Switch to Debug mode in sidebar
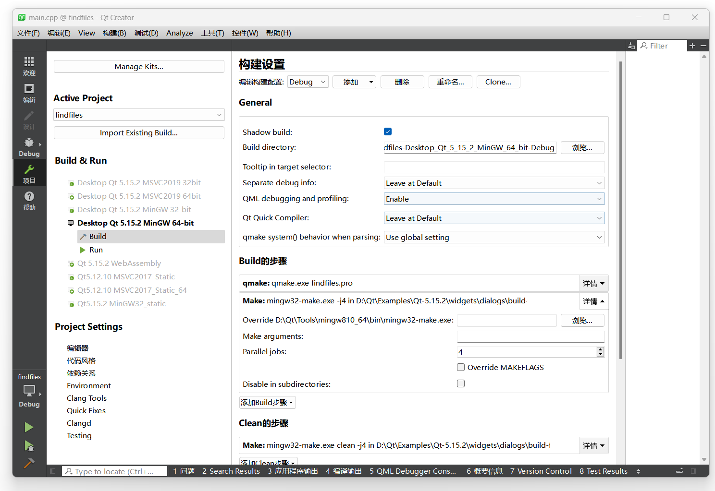Viewport: 715px width, 491px height. 29,147
